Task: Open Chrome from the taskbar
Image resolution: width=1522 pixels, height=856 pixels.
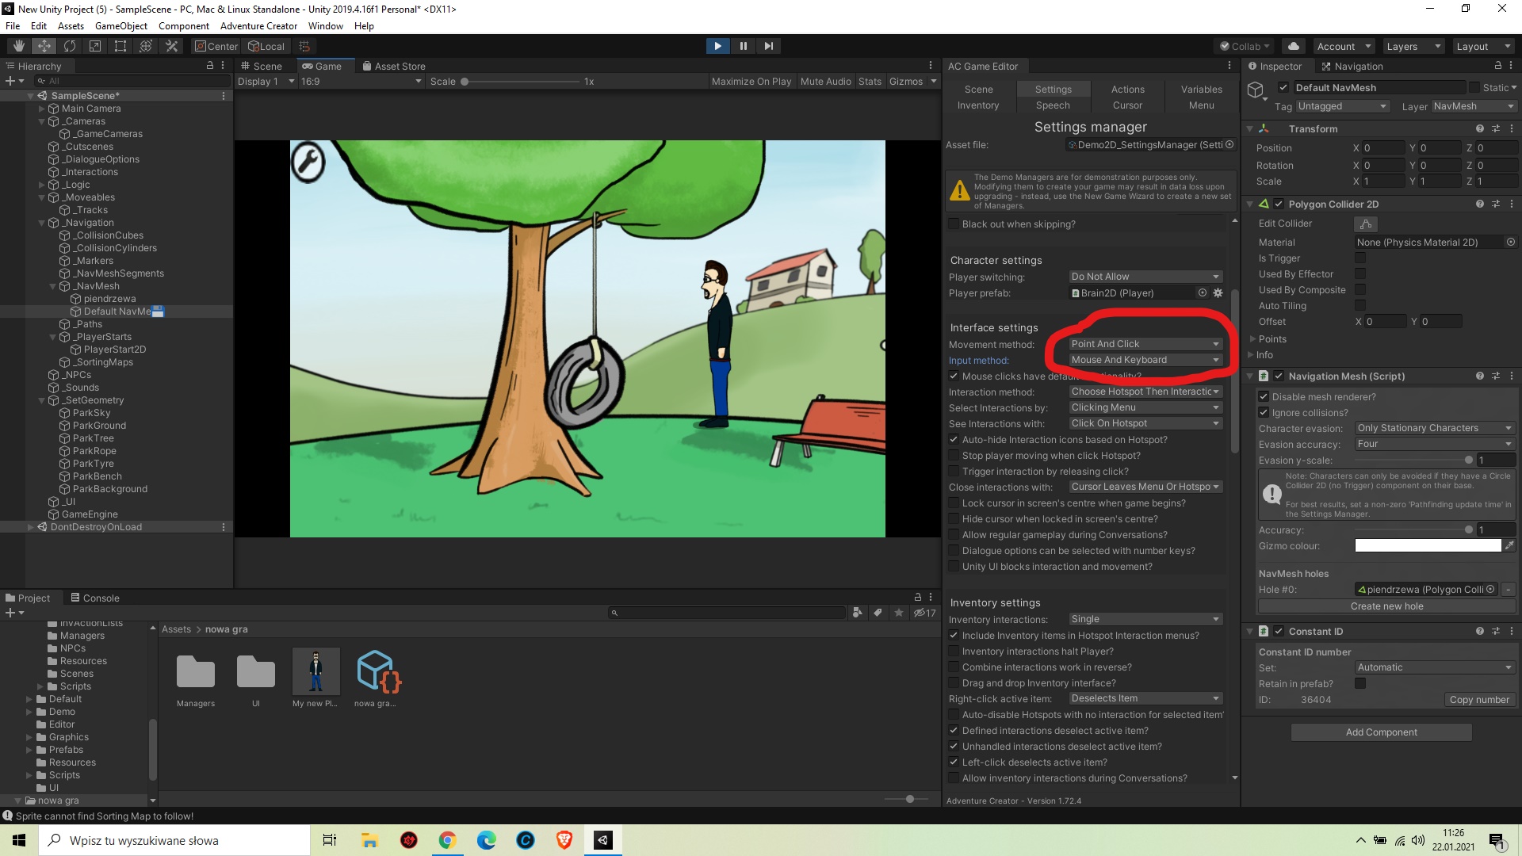Action: 447,840
